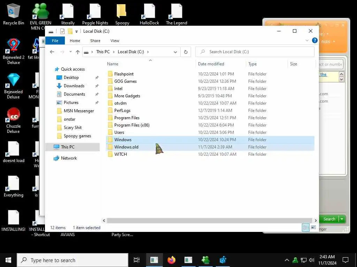Image resolution: width=357 pixels, height=267 pixels.
Task: Click the Windows Start button
Action: coord(8,260)
